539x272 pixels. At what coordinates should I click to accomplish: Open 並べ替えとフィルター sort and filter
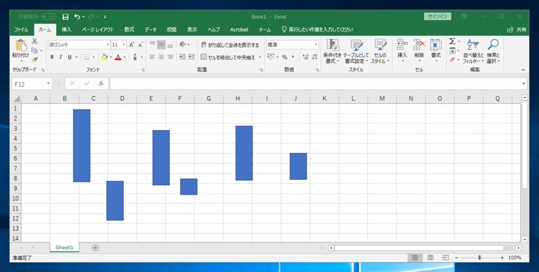(474, 50)
